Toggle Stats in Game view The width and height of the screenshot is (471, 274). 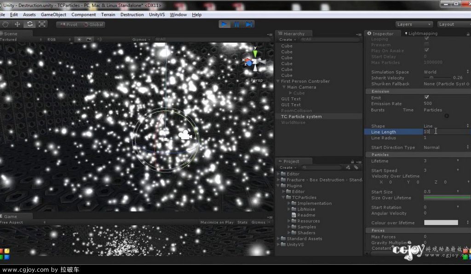pyautogui.click(x=242, y=223)
